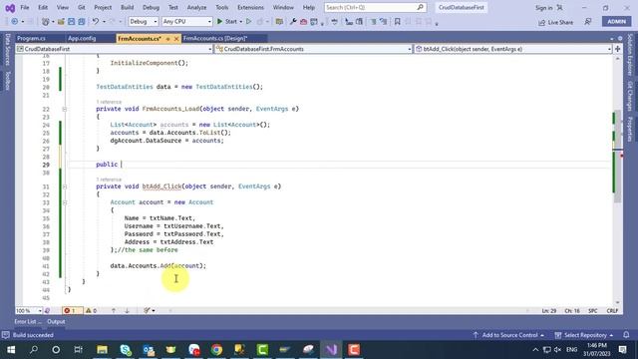Open the Git menu

click(81, 7)
